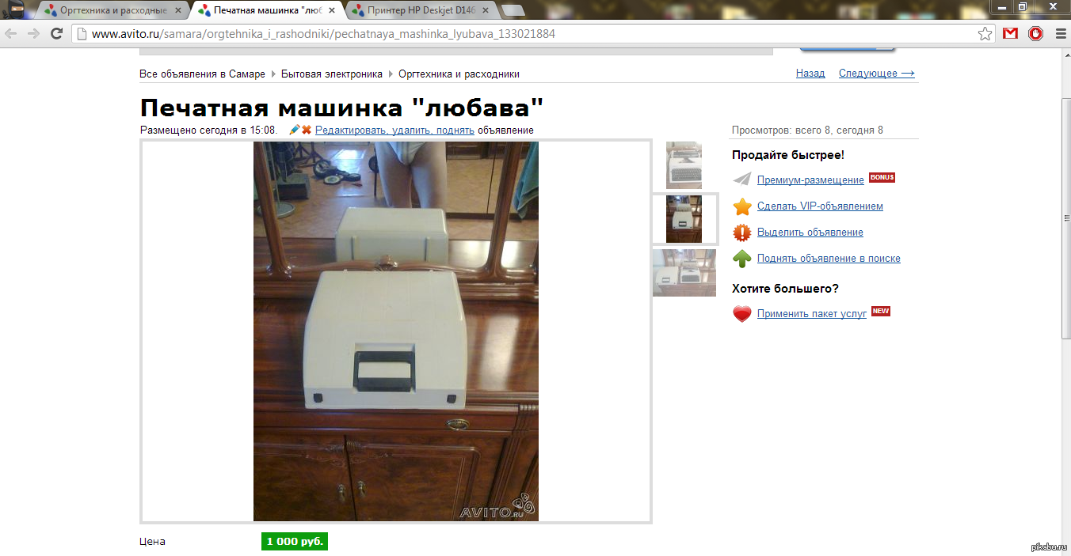Click the red X delete listing icon

tap(307, 130)
